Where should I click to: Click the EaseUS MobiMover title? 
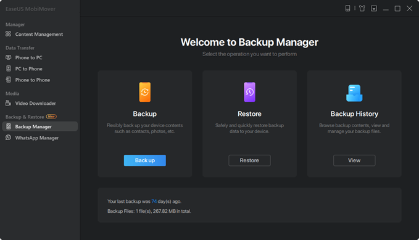[x=30, y=9]
